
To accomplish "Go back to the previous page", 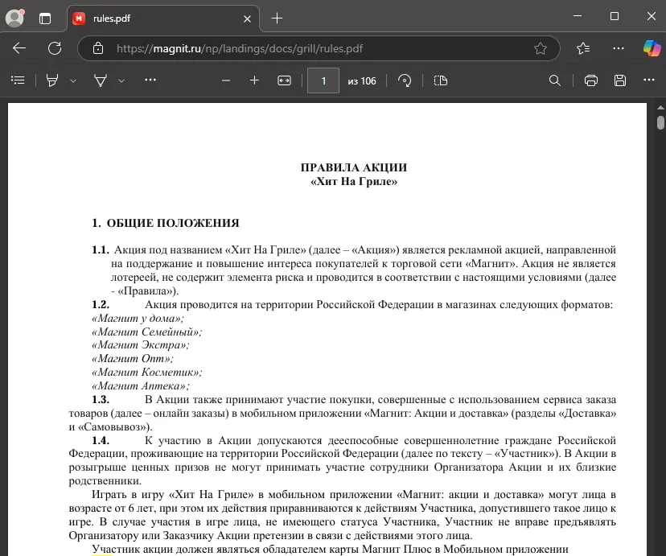I will [x=19, y=48].
